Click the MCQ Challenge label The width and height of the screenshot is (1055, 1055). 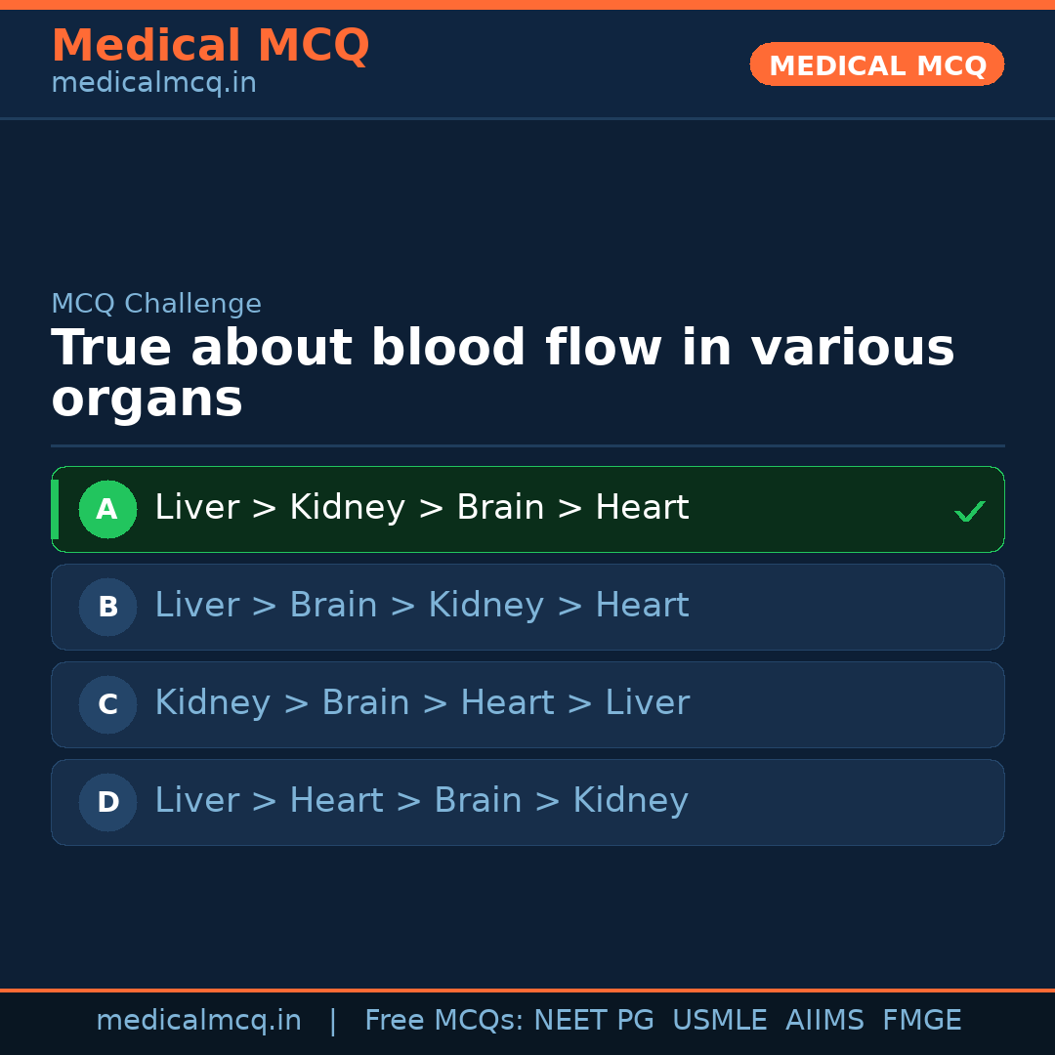[x=156, y=304]
